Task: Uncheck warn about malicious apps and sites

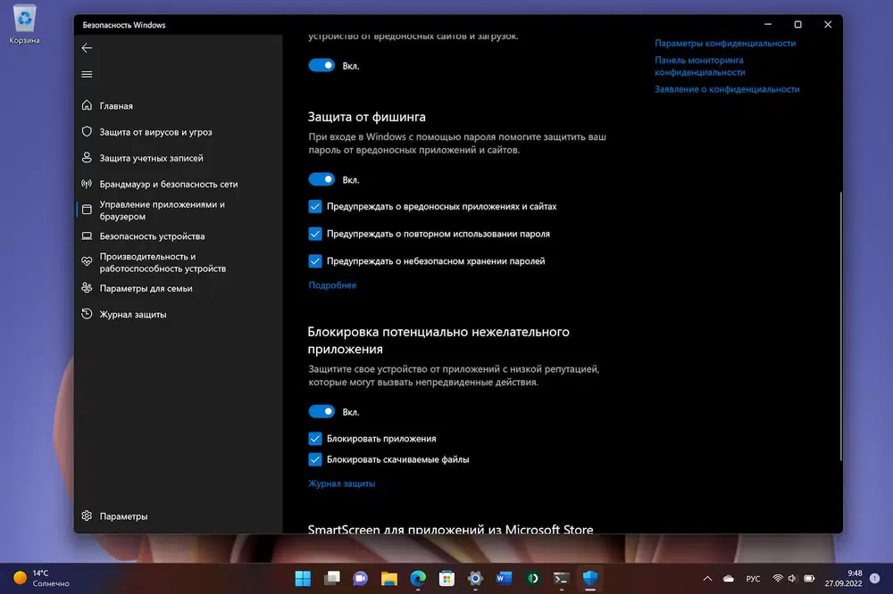Action: [315, 207]
